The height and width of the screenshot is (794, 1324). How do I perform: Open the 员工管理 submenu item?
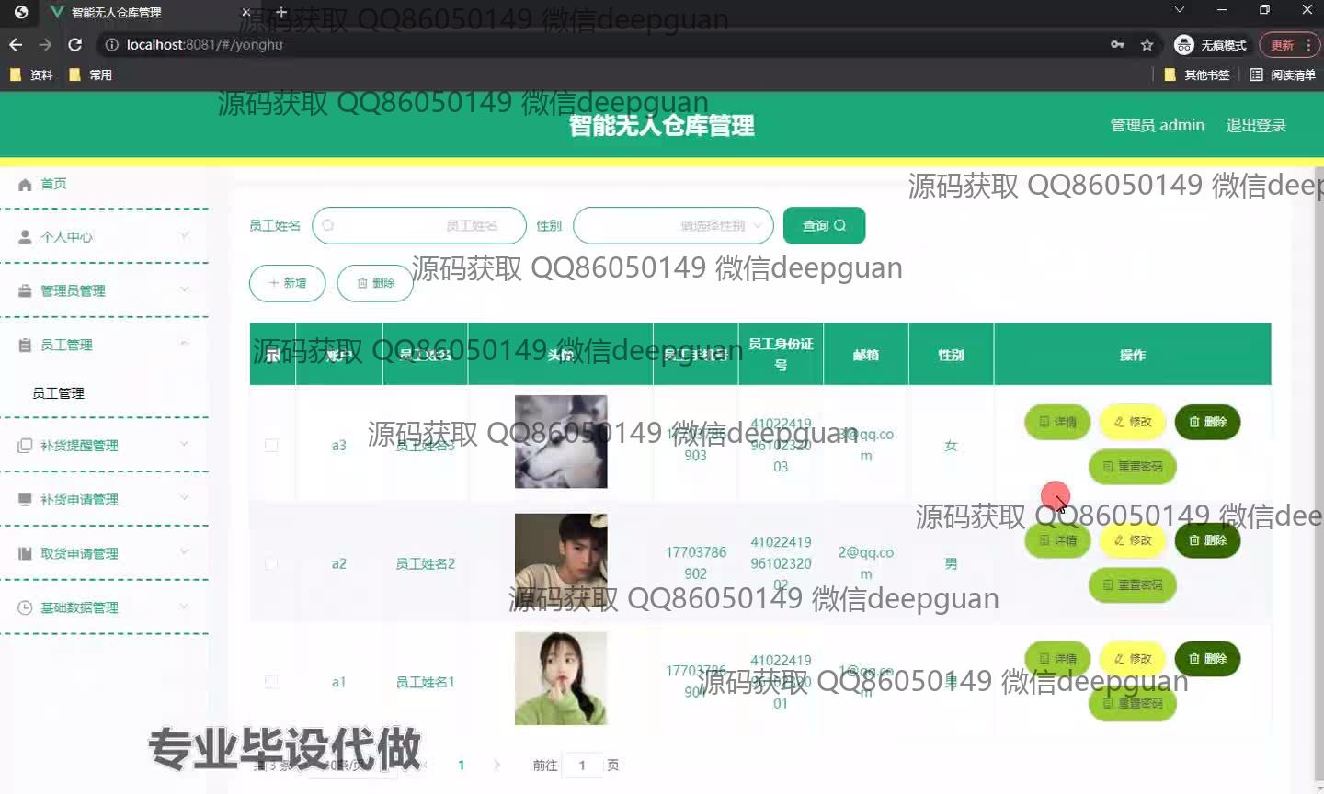click(x=59, y=393)
